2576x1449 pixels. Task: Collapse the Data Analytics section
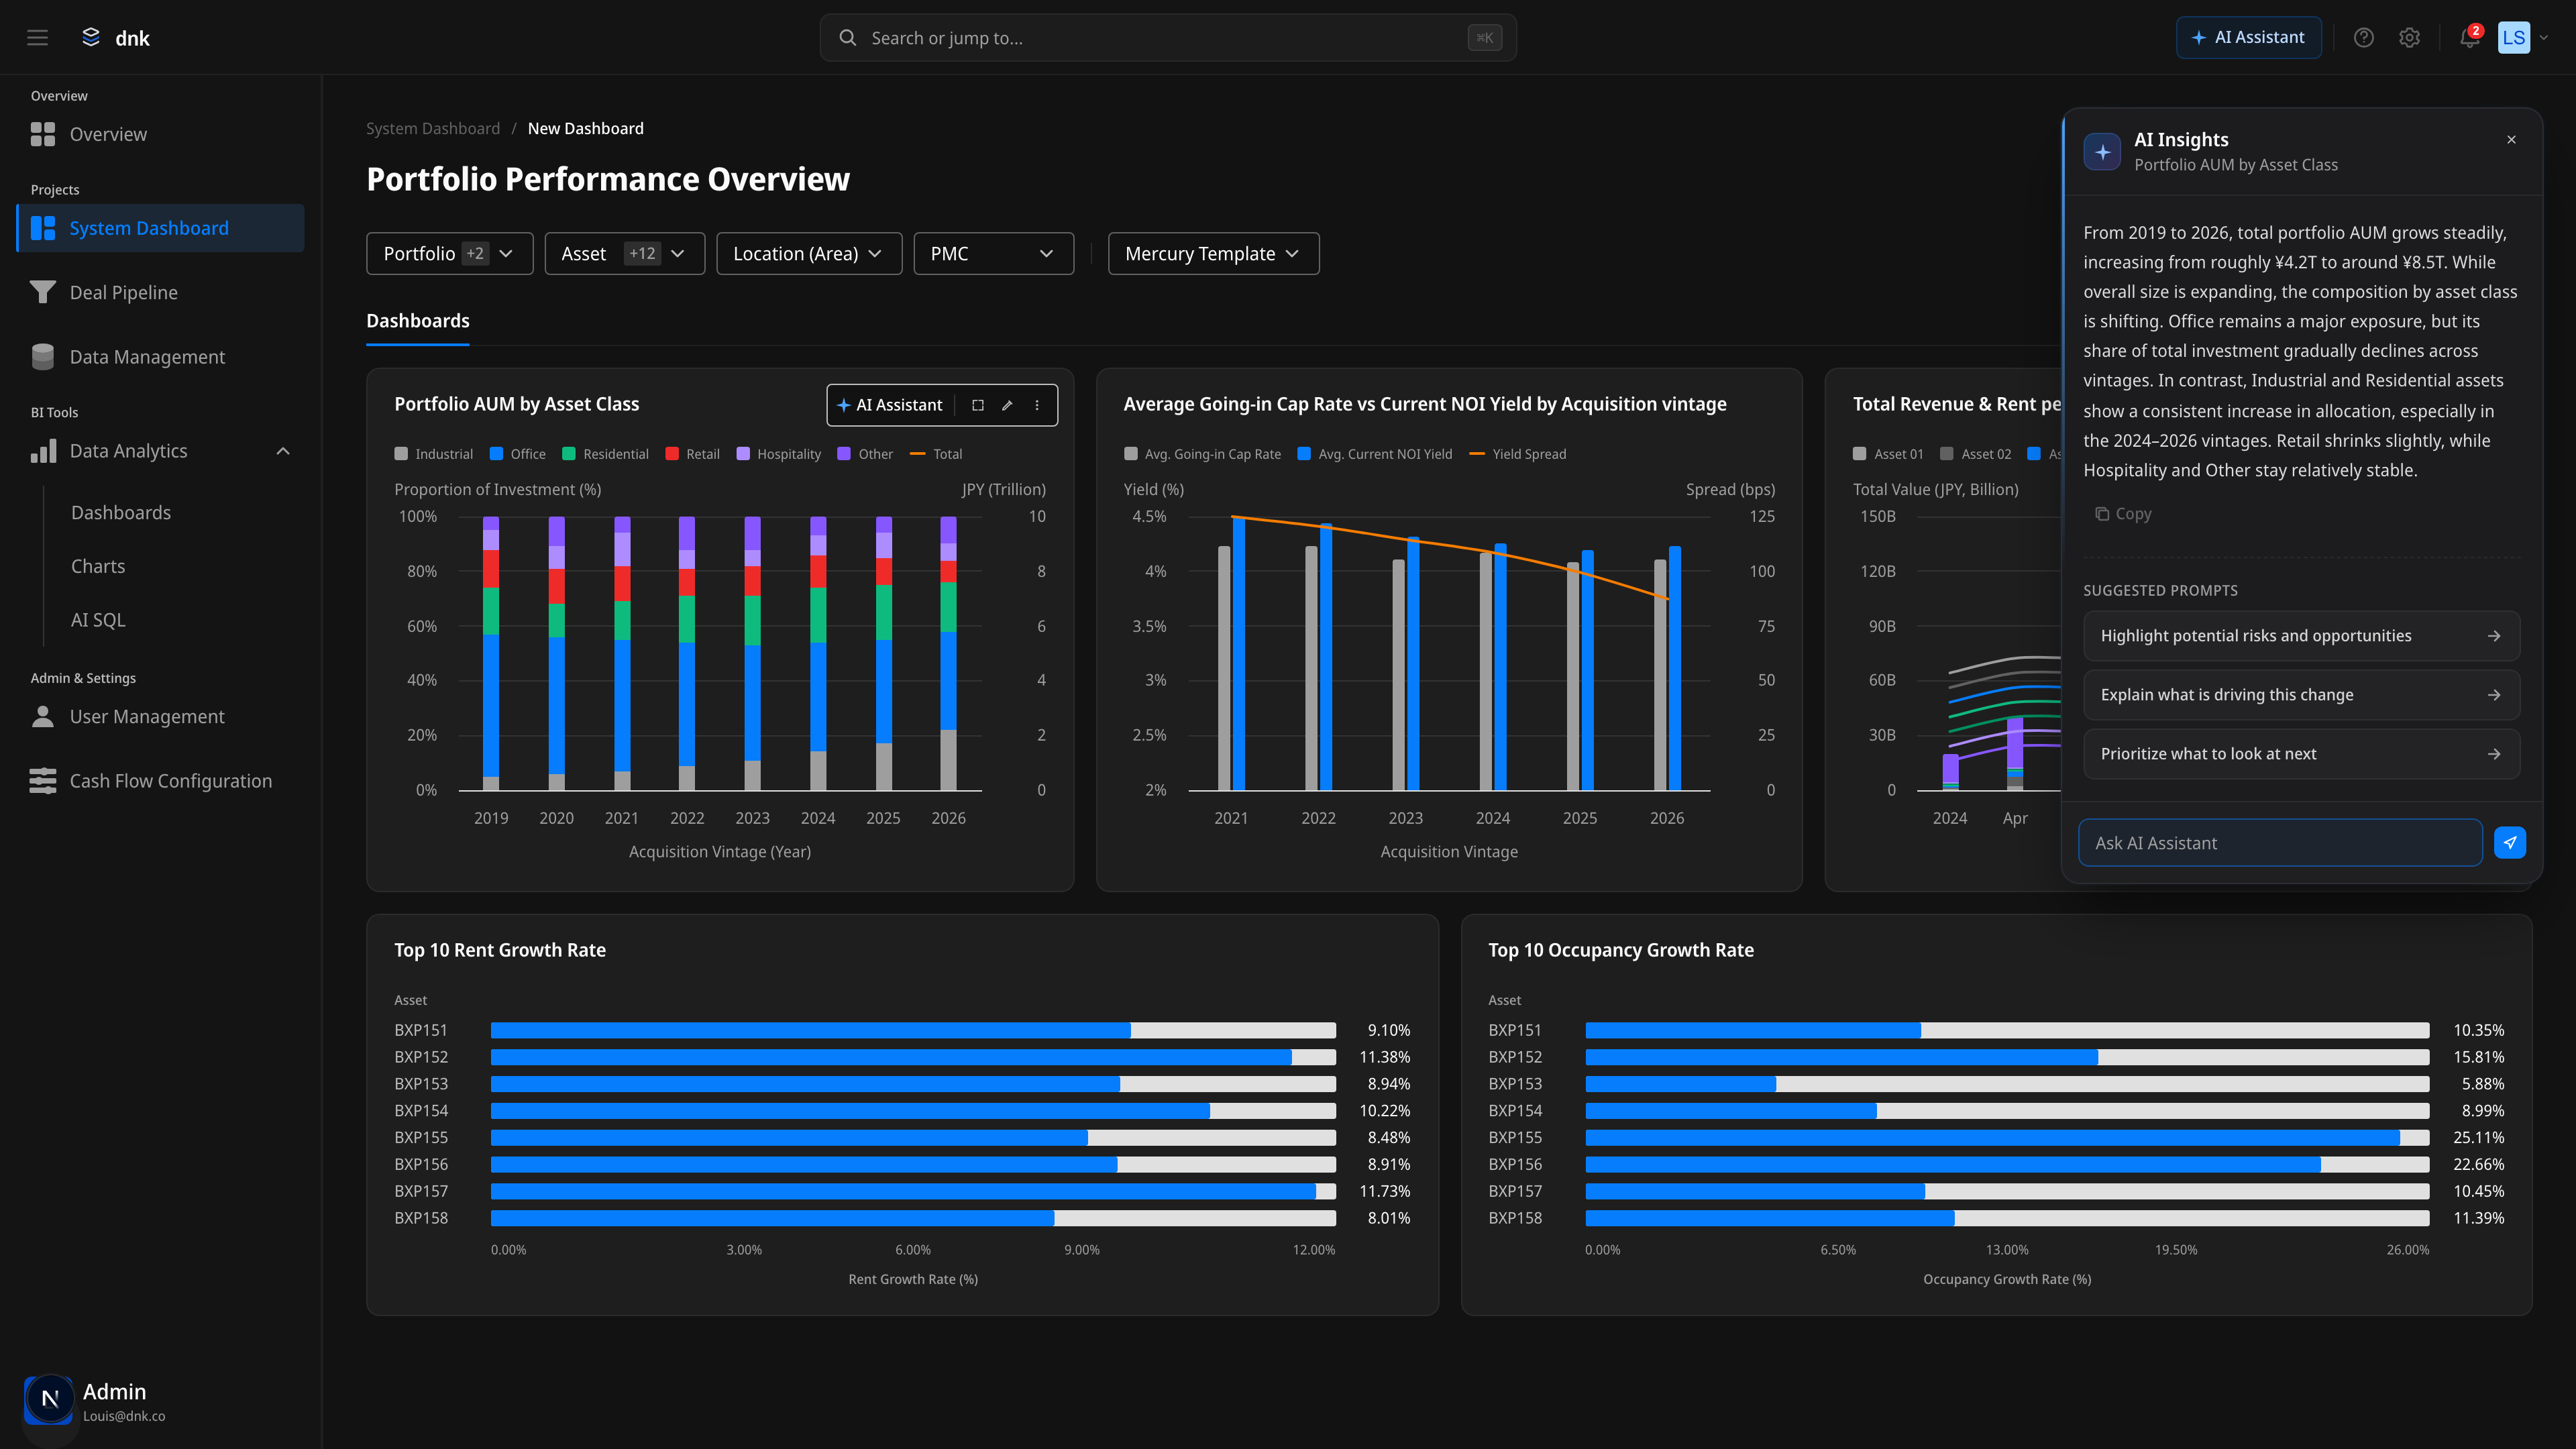(283, 452)
